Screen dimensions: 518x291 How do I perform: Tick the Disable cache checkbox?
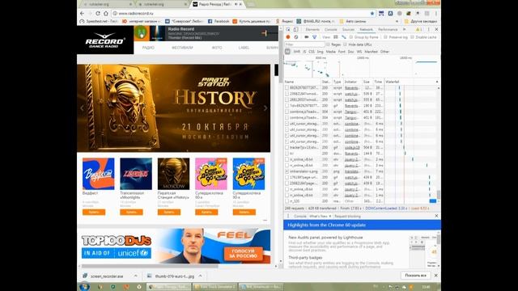tap(412, 37)
